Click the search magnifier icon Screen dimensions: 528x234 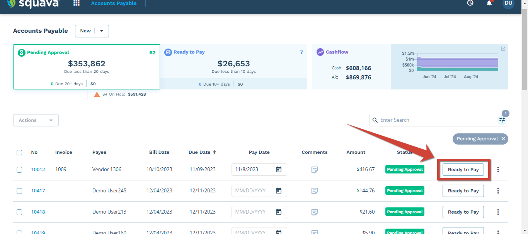tap(375, 120)
